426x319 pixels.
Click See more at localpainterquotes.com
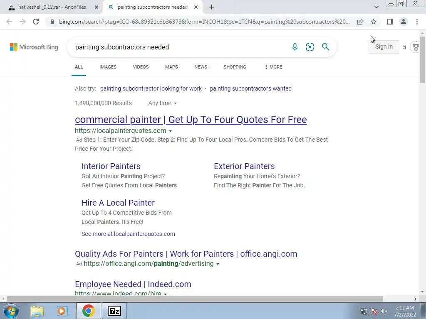[128, 234]
